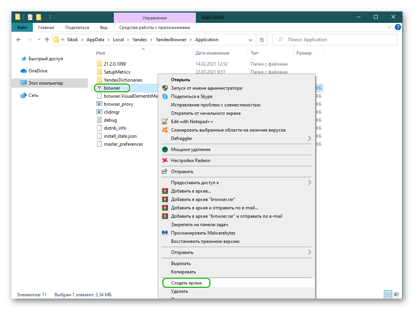Navigate up one folder level
The height and width of the screenshot is (310, 414).
click(47, 40)
